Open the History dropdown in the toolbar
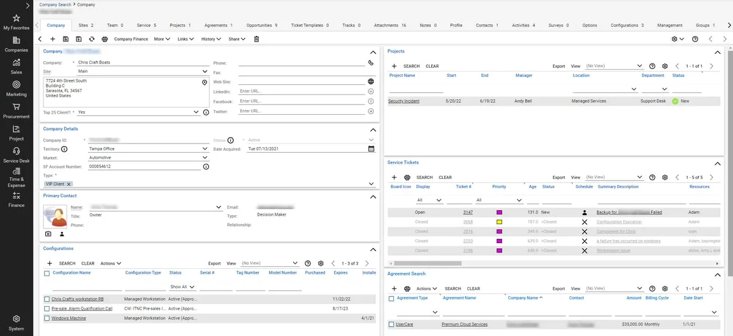Viewport: 733px width, 336px height. pos(211,39)
